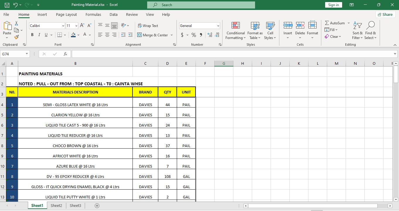
Task: Toggle middle align for cells
Action: [x=107, y=25]
